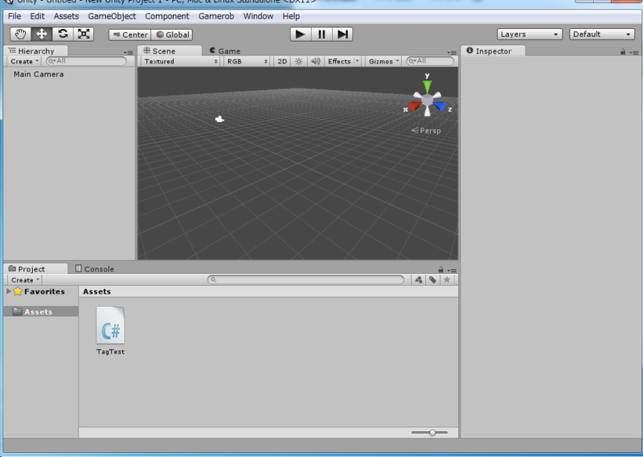This screenshot has height=457, width=643.
Task: Toggle scene lighting sun icon
Action: tap(299, 61)
